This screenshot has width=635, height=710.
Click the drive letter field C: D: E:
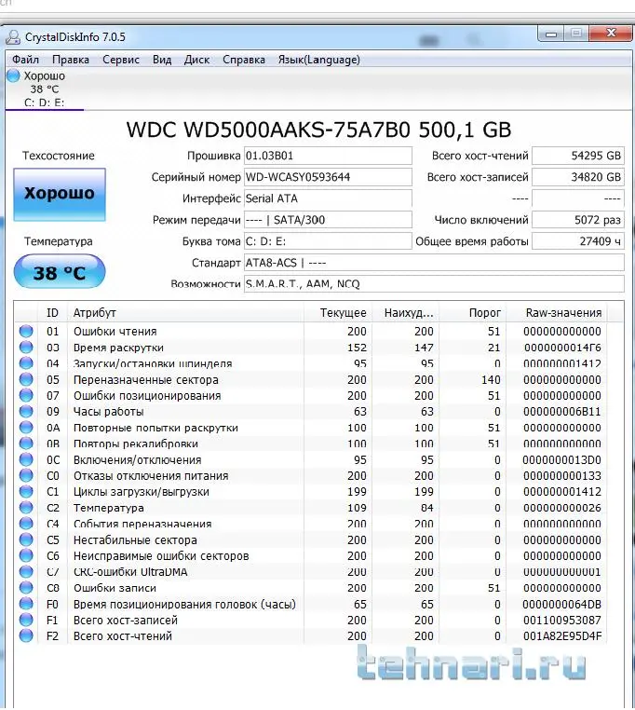pos(328,241)
